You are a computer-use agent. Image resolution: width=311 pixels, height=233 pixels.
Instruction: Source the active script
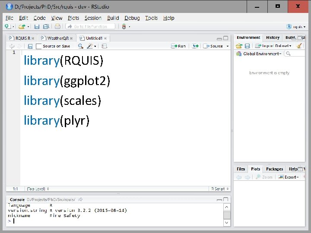click(x=213, y=46)
